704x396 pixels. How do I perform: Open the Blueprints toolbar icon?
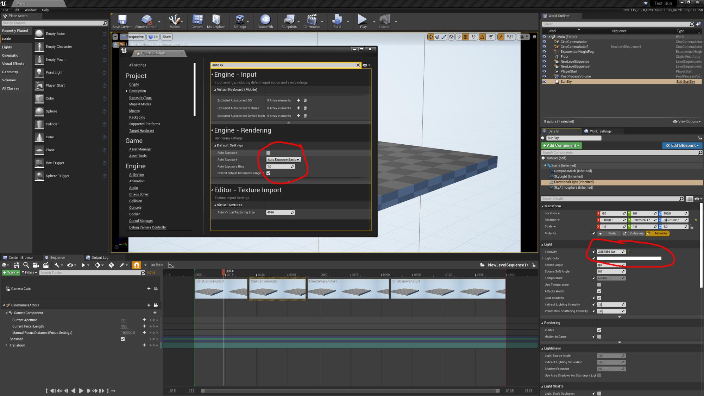[289, 21]
